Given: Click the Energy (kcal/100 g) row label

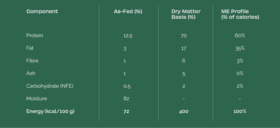Looking at the screenshot, I should point(50,111).
